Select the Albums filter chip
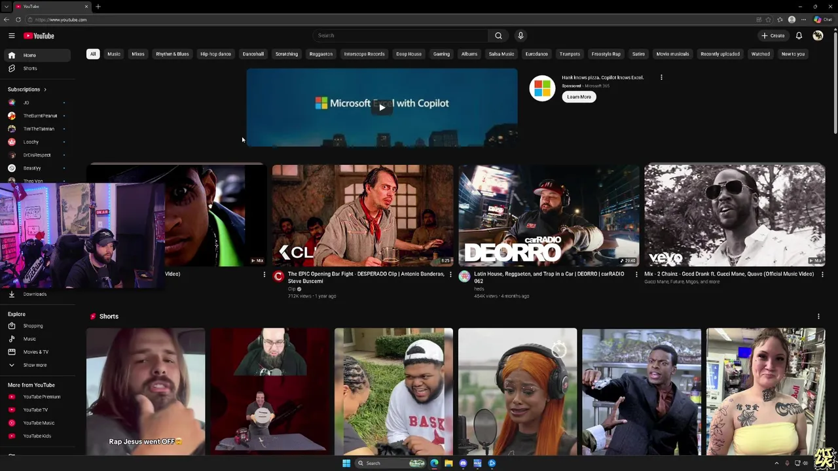The width and height of the screenshot is (838, 471). point(469,54)
